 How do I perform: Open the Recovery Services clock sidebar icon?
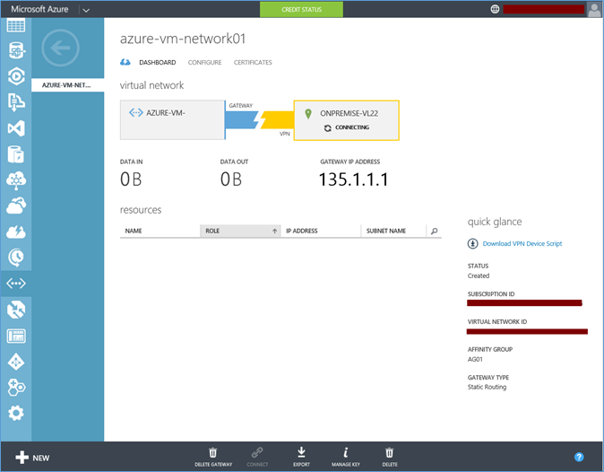click(16, 258)
